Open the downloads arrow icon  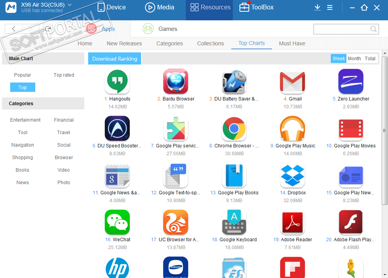(317, 7)
